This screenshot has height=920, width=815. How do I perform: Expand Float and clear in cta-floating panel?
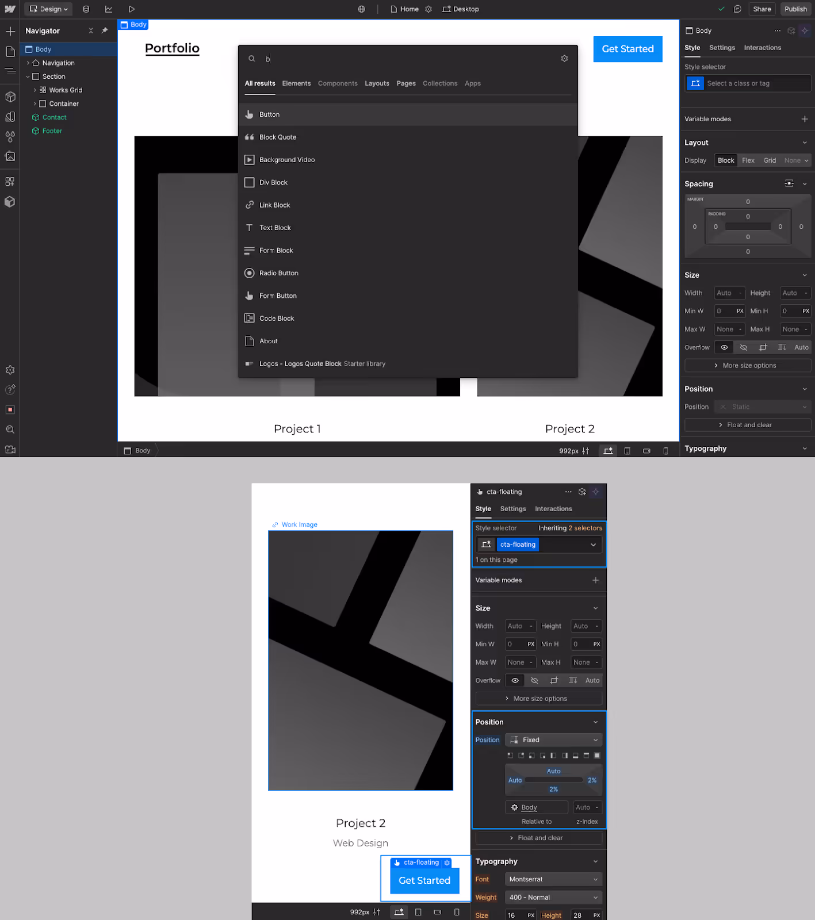539,838
